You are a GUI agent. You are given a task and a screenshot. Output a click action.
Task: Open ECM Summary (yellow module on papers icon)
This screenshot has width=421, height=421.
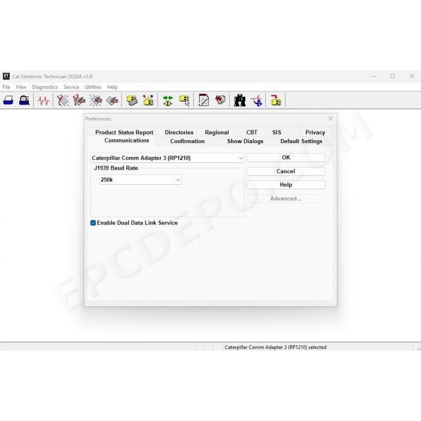132,100
